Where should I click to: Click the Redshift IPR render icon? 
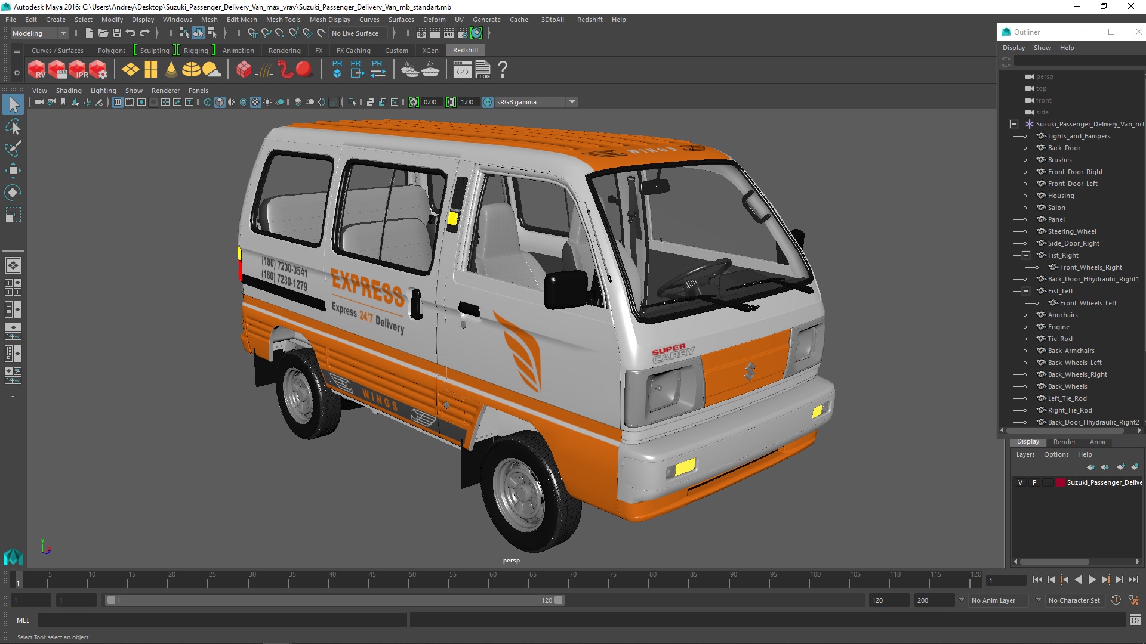click(x=78, y=70)
